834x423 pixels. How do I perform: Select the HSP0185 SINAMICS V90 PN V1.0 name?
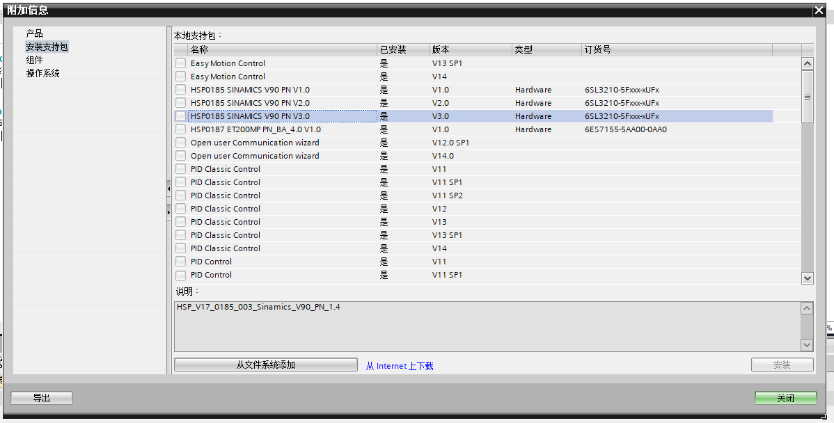pyautogui.click(x=250, y=90)
